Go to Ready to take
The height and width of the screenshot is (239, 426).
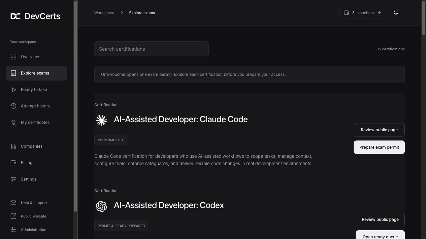coord(36,90)
